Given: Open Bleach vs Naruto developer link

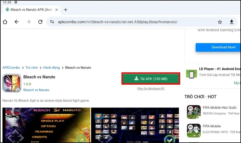Looking at the screenshot, I should pos(36,90).
